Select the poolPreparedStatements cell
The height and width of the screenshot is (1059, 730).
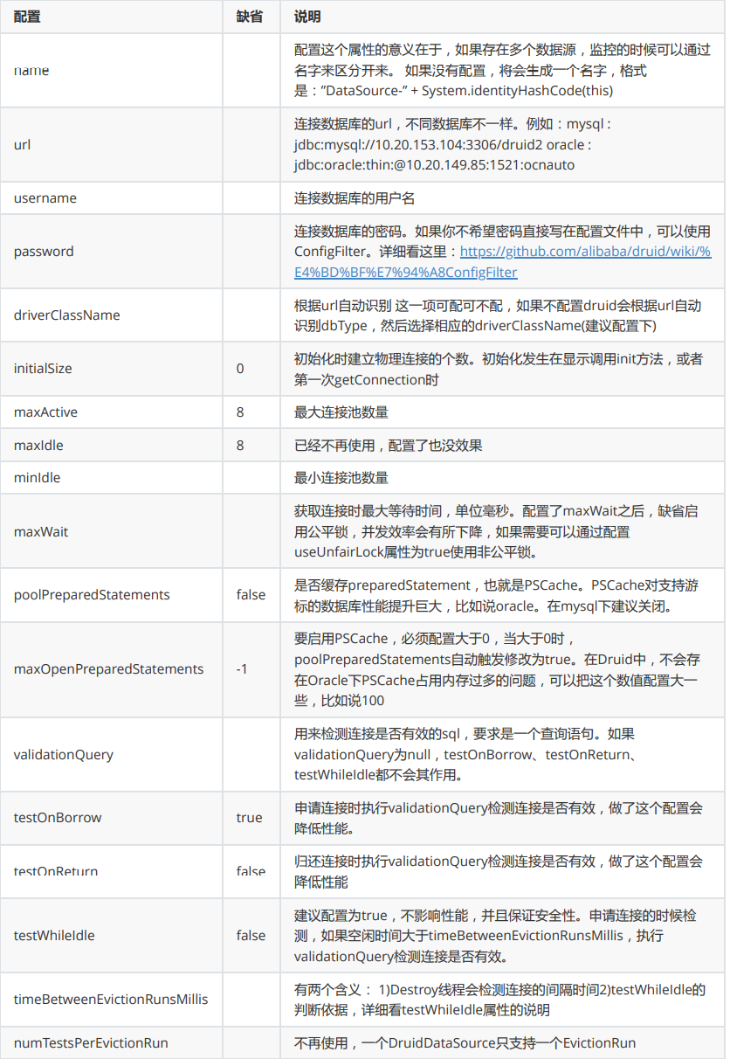112,595
